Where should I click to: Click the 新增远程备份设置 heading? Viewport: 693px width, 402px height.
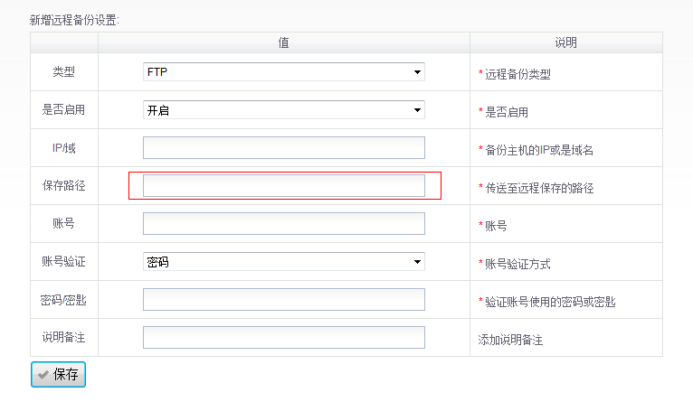[74, 18]
